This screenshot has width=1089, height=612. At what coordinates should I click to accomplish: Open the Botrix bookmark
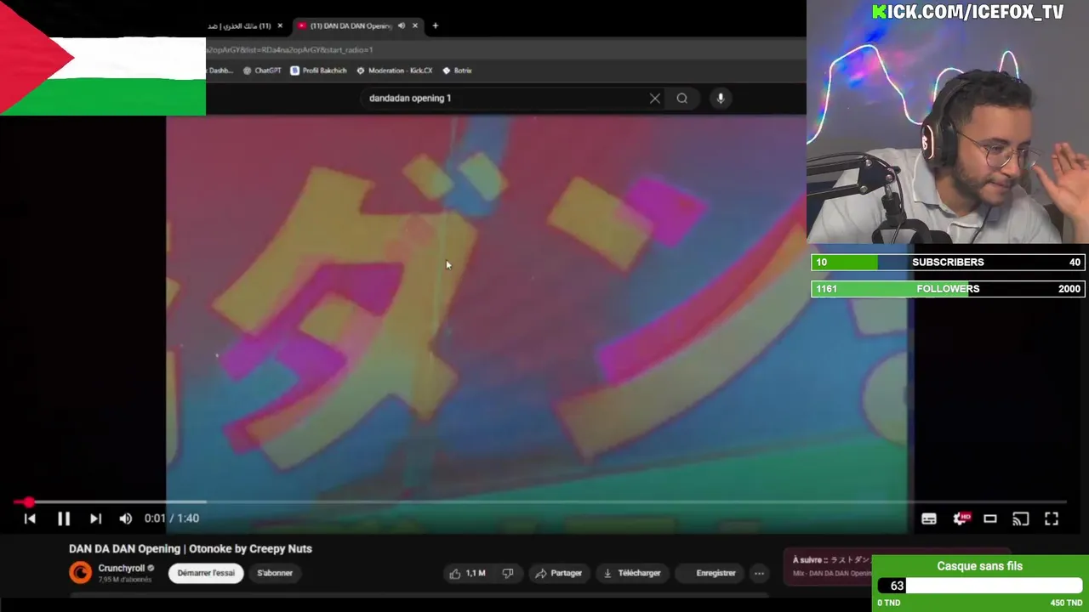coord(458,71)
